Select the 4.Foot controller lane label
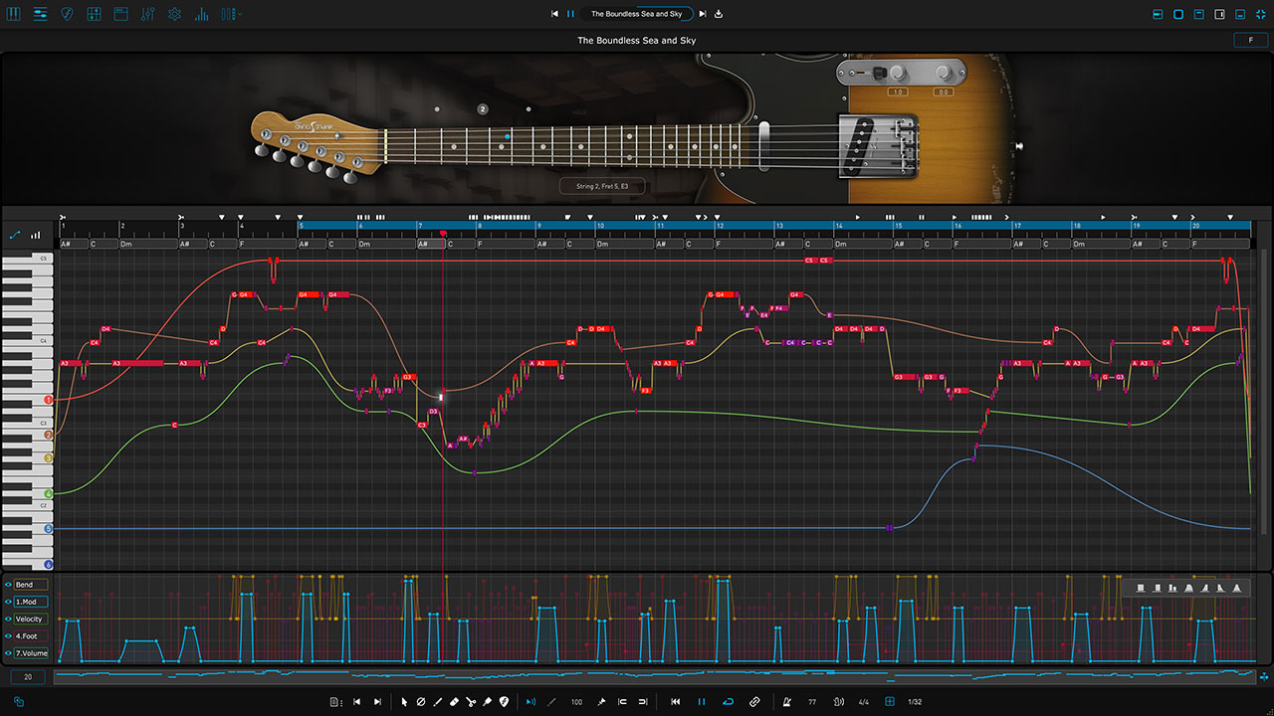1274x716 pixels. click(x=30, y=636)
